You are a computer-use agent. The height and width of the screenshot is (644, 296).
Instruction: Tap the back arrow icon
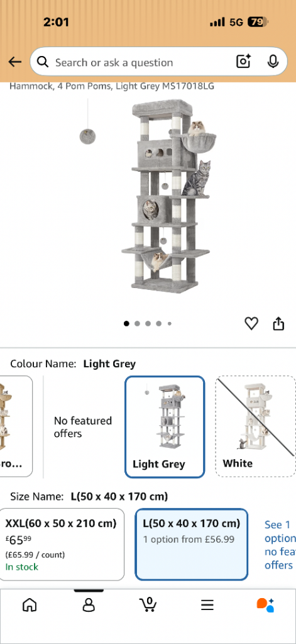tap(15, 62)
